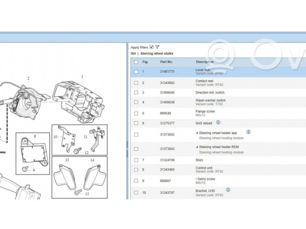
Task: Sort by the Part No. column header
Action: pyautogui.click(x=166, y=62)
